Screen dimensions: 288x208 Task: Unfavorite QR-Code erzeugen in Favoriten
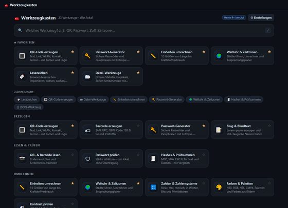click(73, 52)
